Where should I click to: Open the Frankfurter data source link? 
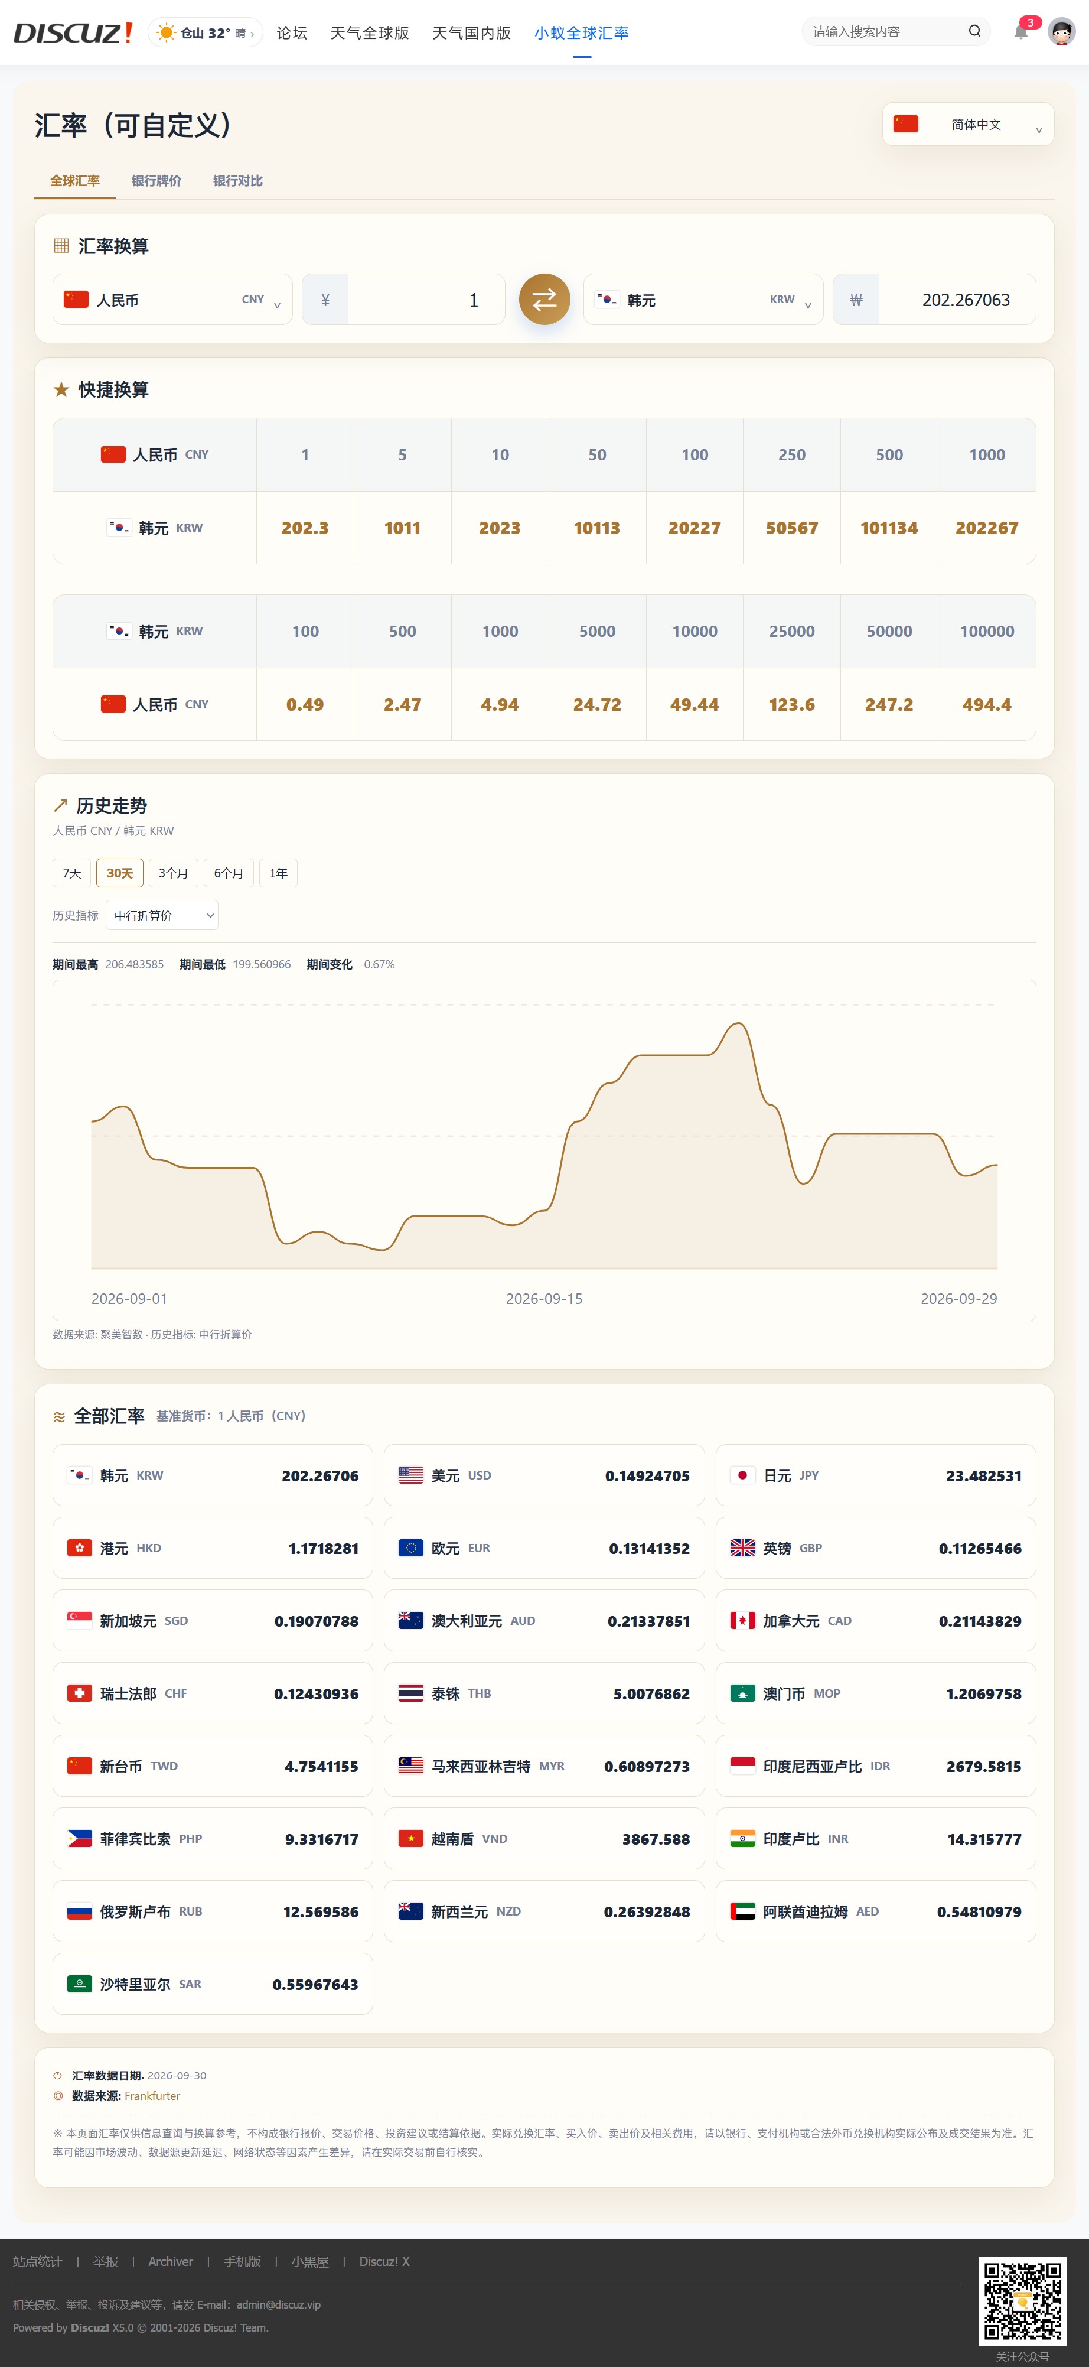[x=152, y=2096]
